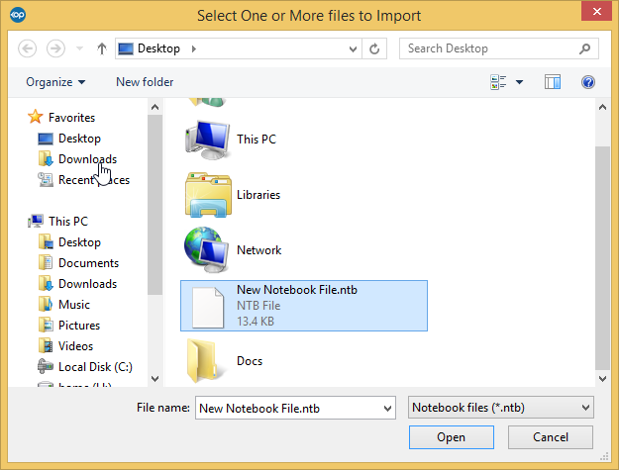Open Downloads under This PC
Screen dimensions: 619x470
click(x=78, y=284)
